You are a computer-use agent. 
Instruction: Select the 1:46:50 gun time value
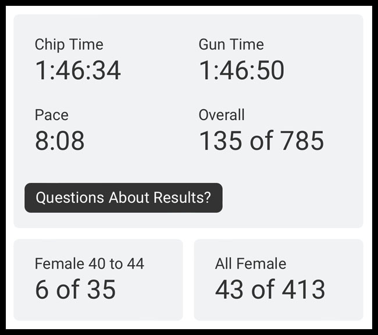241,70
